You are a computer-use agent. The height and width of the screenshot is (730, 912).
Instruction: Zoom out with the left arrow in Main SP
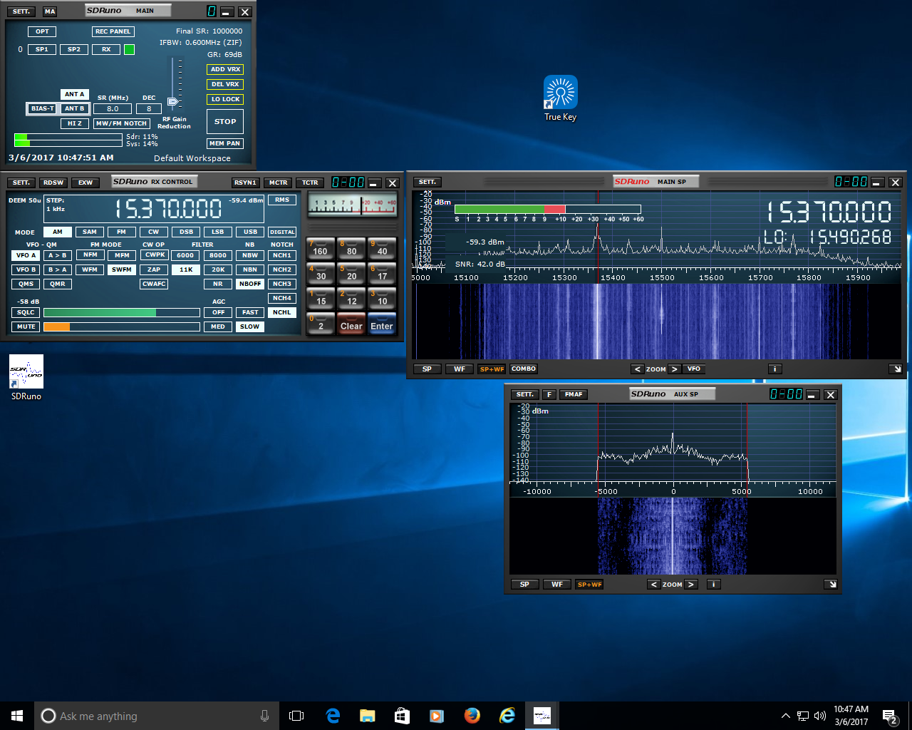[x=637, y=369]
